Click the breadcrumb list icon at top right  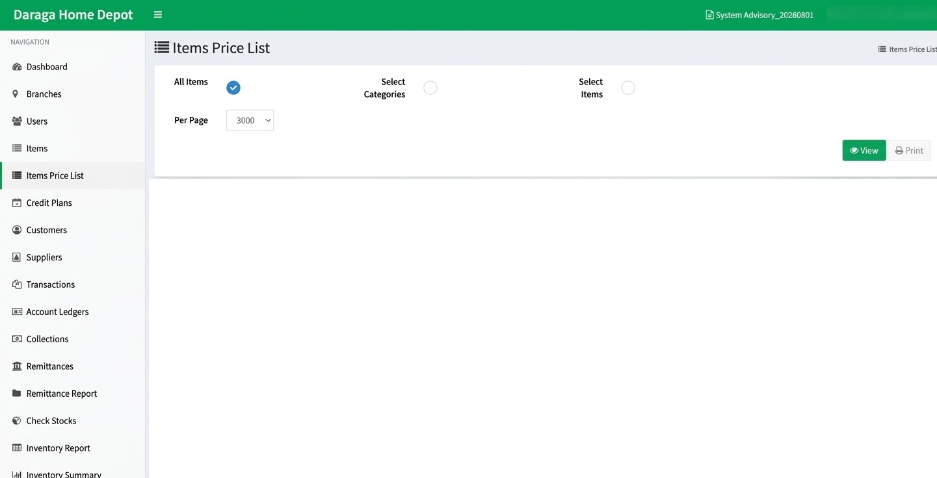tap(882, 49)
